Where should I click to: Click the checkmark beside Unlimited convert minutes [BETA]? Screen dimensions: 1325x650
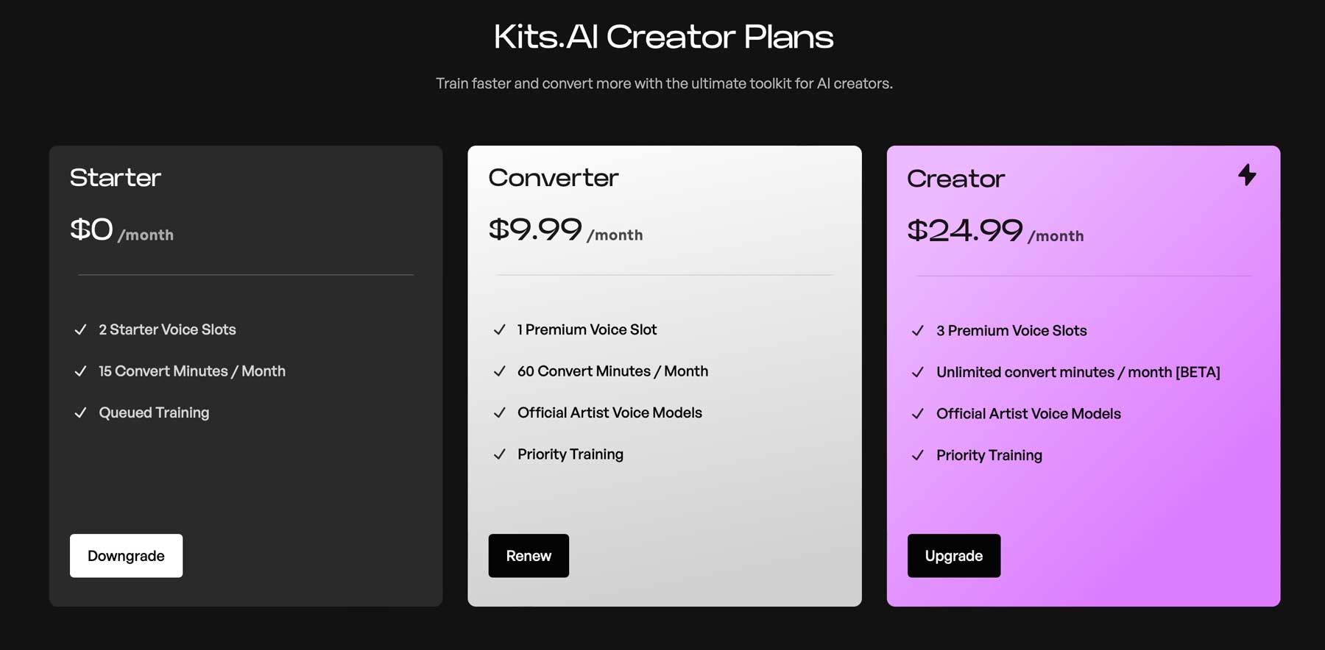click(x=918, y=372)
